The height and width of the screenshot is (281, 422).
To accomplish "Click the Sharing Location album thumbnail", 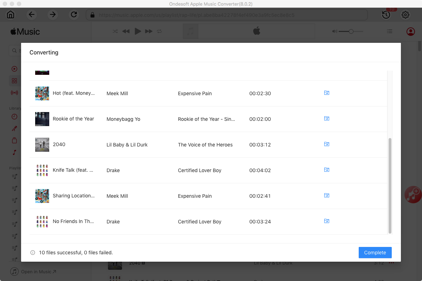I will click(x=42, y=196).
